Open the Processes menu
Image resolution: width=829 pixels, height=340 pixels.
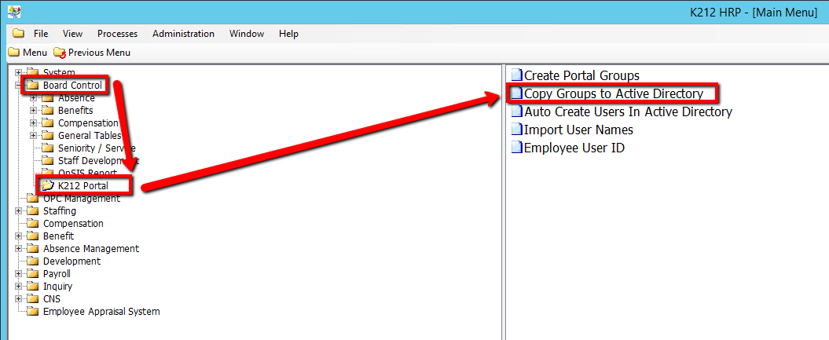(x=117, y=34)
